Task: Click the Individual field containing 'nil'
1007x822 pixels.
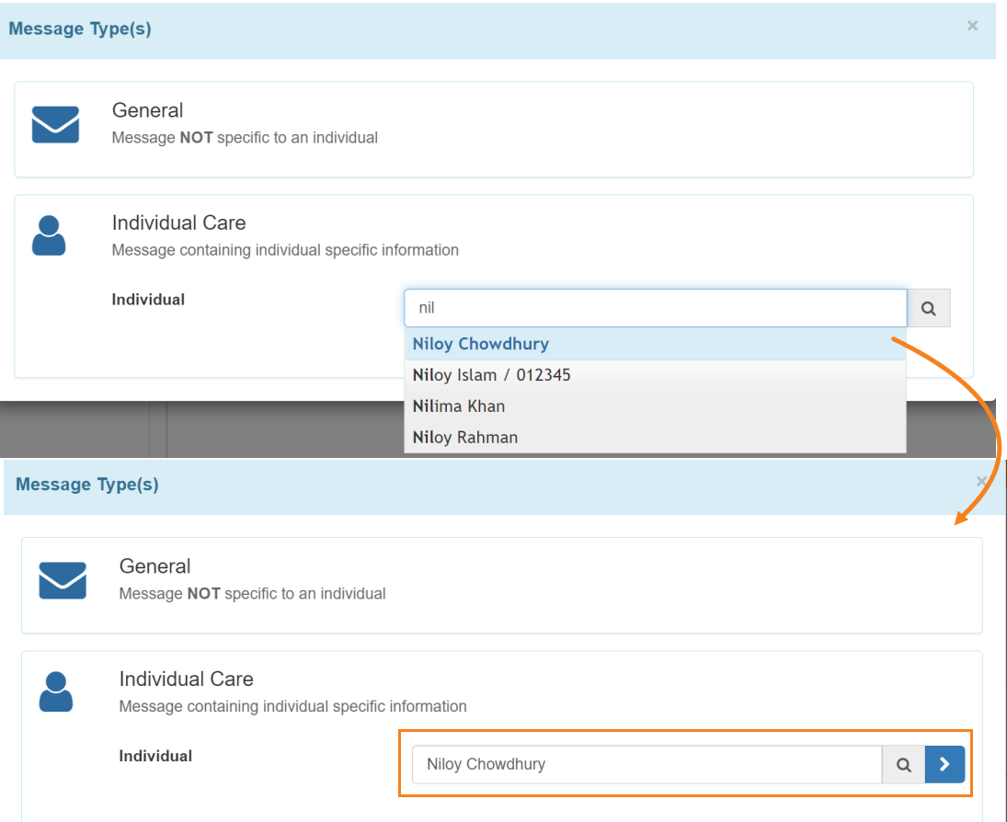Action: [655, 309]
